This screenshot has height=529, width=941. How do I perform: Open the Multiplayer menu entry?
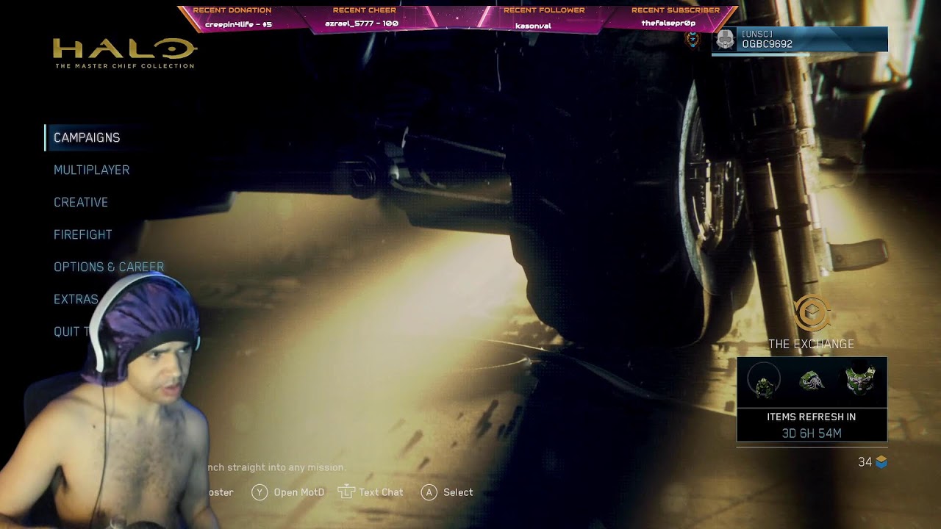click(x=91, y=170)
